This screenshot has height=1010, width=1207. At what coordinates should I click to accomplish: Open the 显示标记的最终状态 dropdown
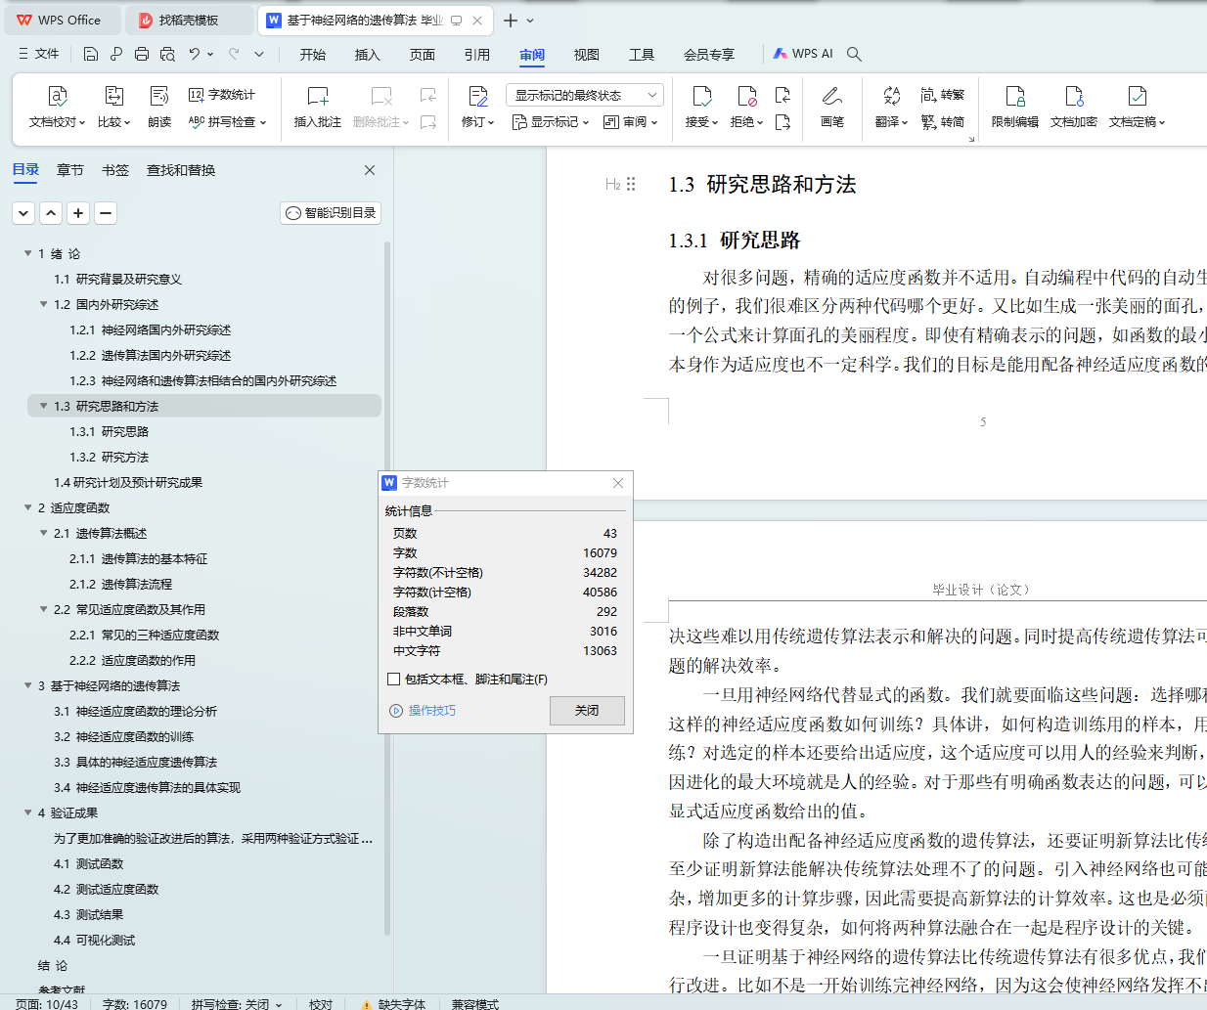click(x=585, y=95)
